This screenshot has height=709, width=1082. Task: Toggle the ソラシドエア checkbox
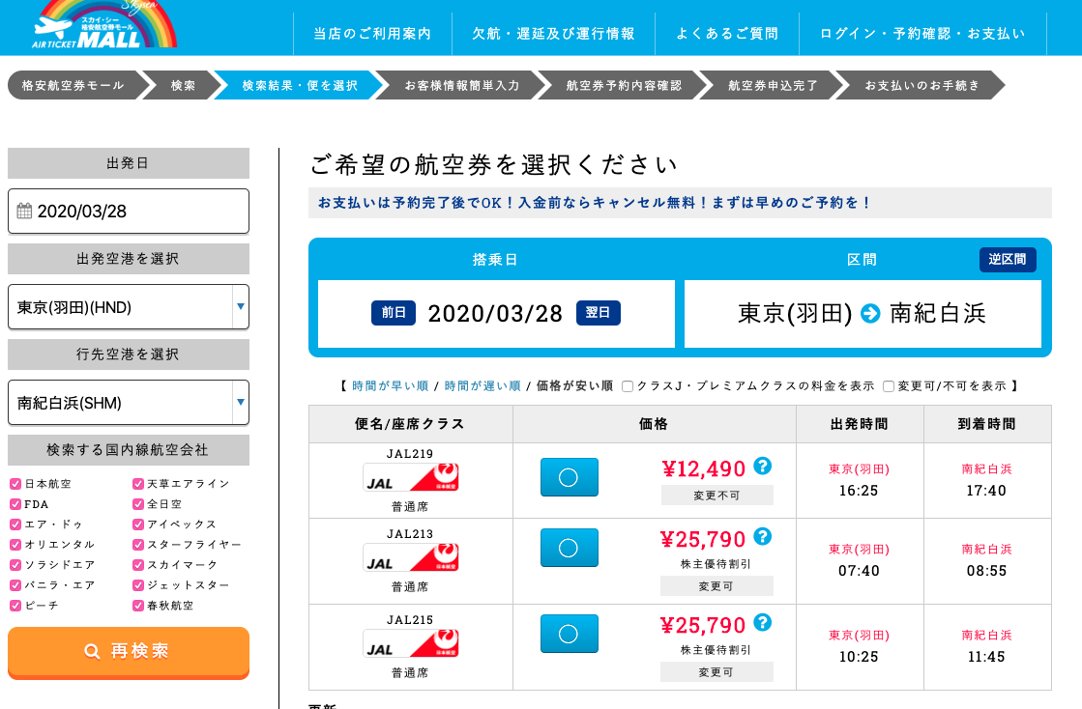coord(15,565)
